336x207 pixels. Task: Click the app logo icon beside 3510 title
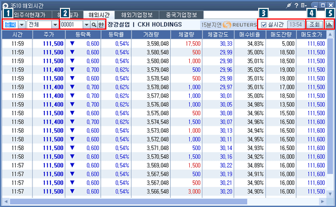tap(5, 6)
